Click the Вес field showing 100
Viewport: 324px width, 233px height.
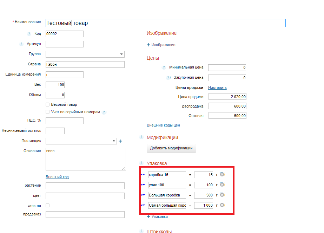point(55,85)
